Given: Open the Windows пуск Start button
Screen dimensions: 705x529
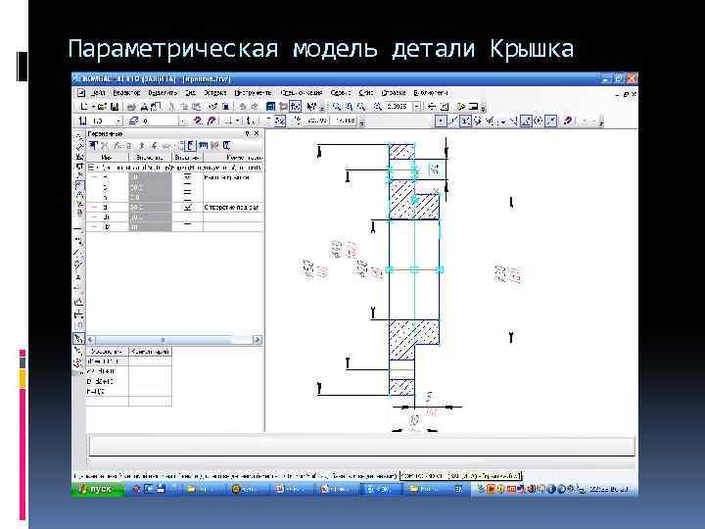Looking at the screenshot, I should 98,489.
